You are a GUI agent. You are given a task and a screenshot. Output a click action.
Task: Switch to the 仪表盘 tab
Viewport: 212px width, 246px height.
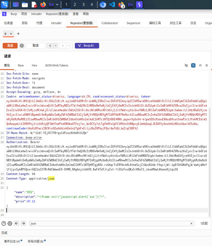[x=9, y=23]
